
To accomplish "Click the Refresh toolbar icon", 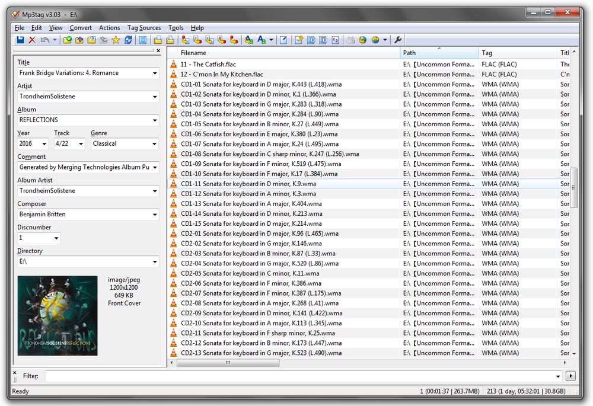I will coord(127,40).
